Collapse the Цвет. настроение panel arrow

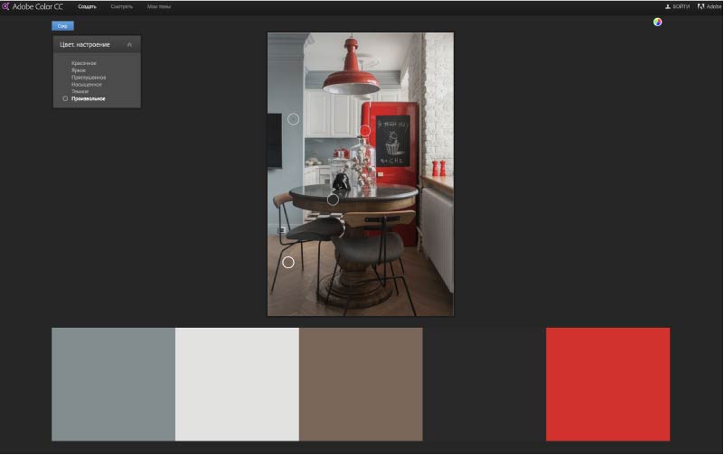tap(130, 45)
